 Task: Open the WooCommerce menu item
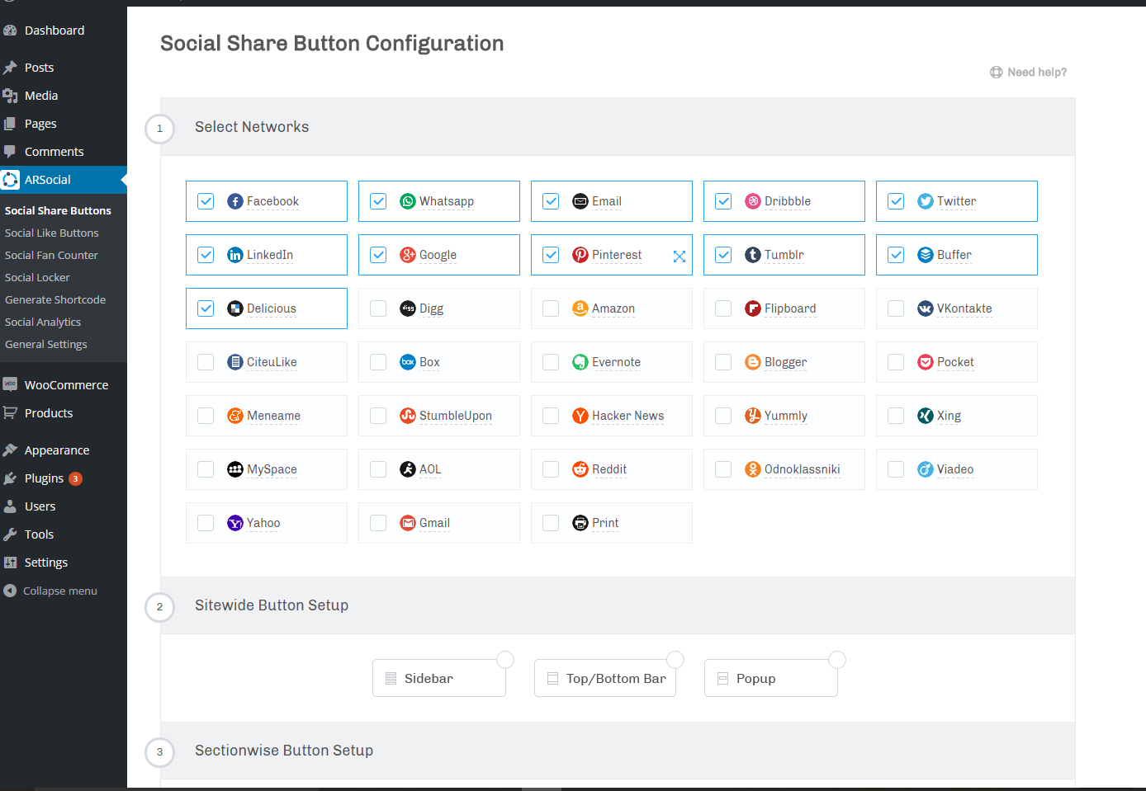66,385
